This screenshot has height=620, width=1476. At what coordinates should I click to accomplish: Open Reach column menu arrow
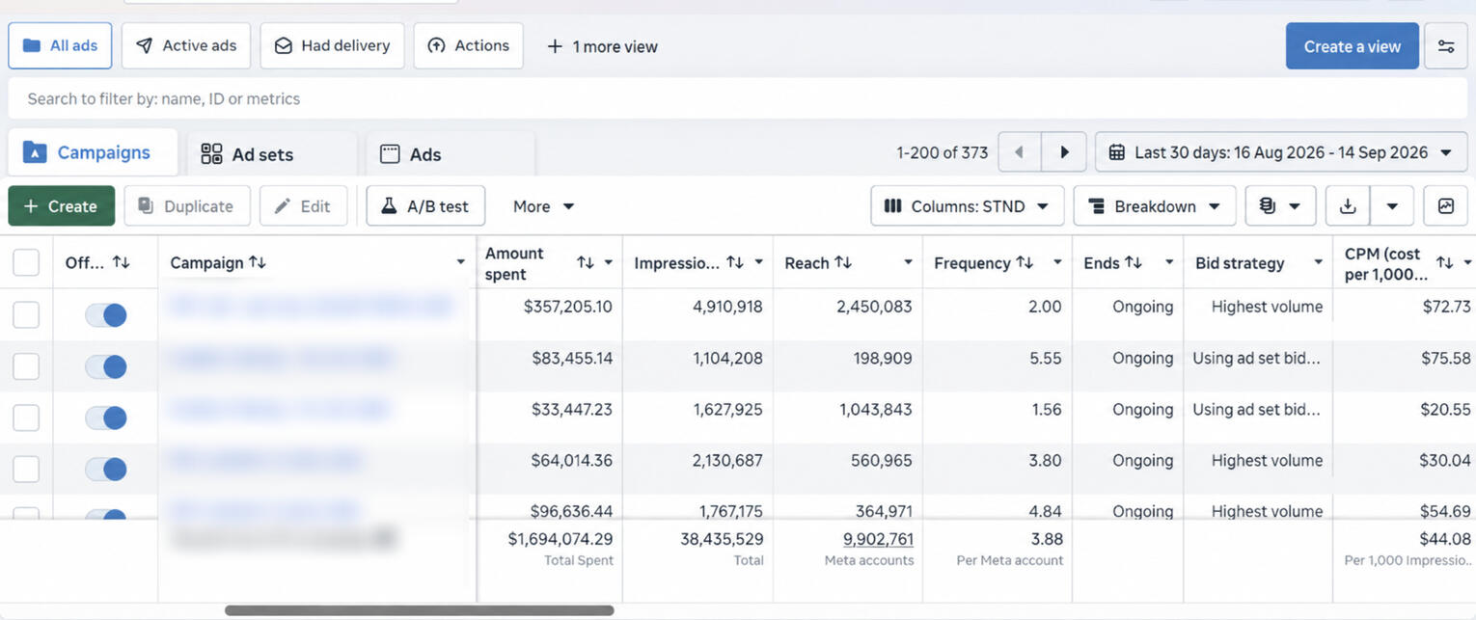point(908,262)
